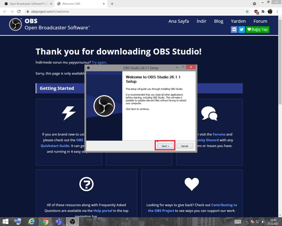This screenshot has height=226, width=282.
Task: Open the Discord icon link in the header
Action: point(234,30)
